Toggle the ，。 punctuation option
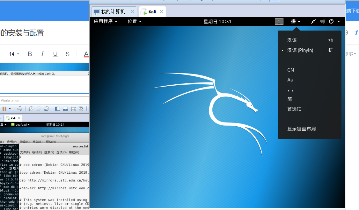Viewport: 359px width, 210px height. [310, 90]
